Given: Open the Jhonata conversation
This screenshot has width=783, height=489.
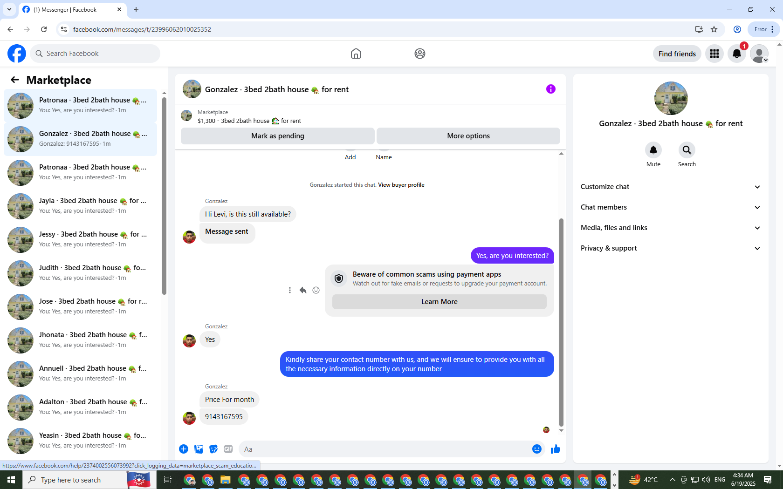Looking at the screenshot, I should click(80, 340).
